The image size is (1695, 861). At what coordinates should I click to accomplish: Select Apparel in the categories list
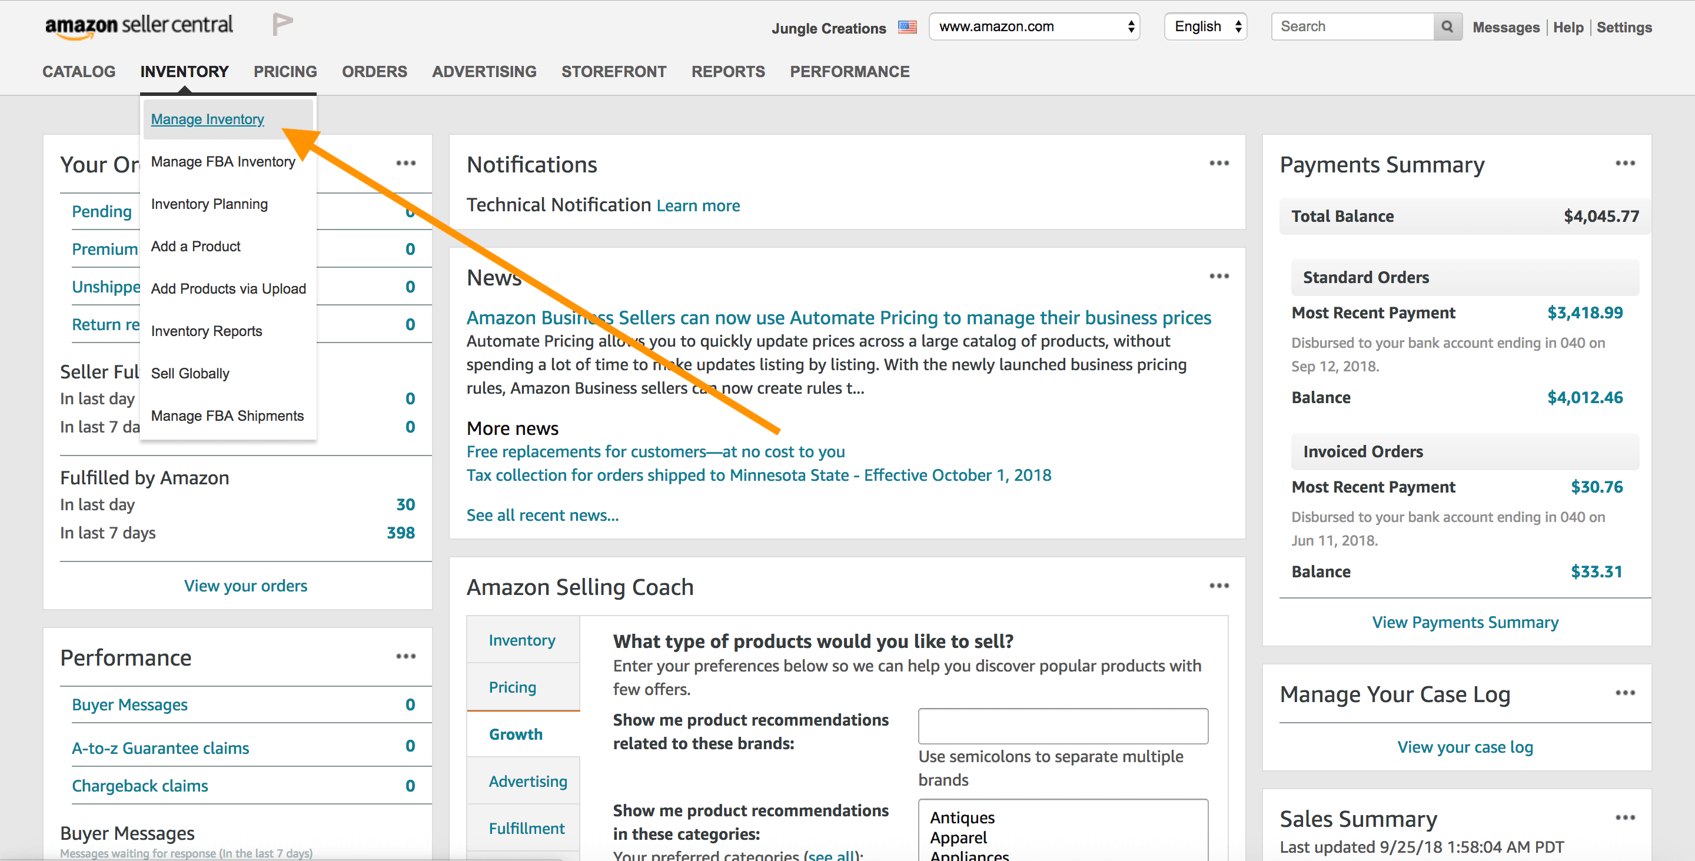pos(958,837)
